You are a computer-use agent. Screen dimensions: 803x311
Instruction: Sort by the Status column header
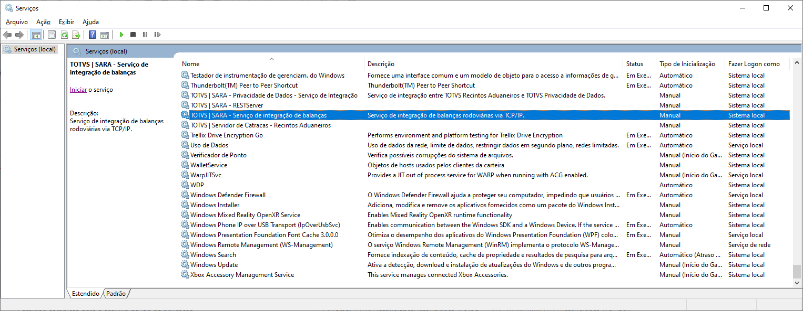(x=639, y=64)
